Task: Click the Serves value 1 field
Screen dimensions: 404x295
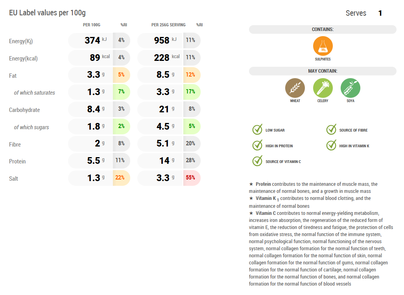Action: coord(380,13)
